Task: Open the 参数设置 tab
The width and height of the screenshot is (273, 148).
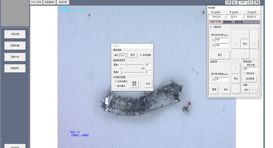Action: (x=239, y=22)
